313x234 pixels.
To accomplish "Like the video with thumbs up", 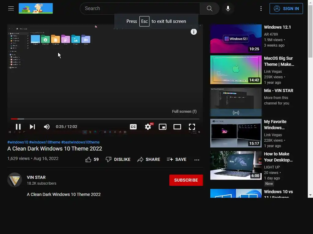I will pos(92,159).
